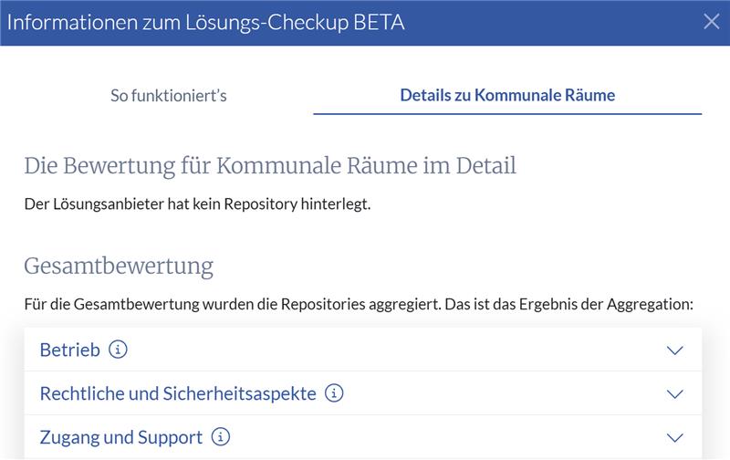
Task: Click the word BETA in the dialog header
Action: [374, 22]
